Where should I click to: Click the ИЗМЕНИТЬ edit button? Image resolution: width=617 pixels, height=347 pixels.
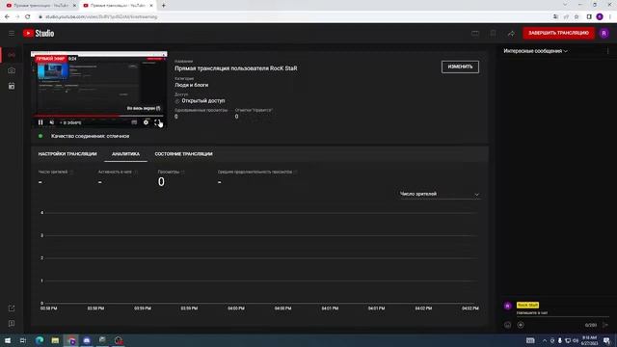click(x=460, y=67)
